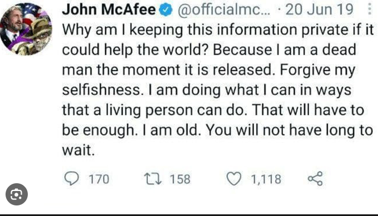Open John McAfee's profile picture

(26, 29)
